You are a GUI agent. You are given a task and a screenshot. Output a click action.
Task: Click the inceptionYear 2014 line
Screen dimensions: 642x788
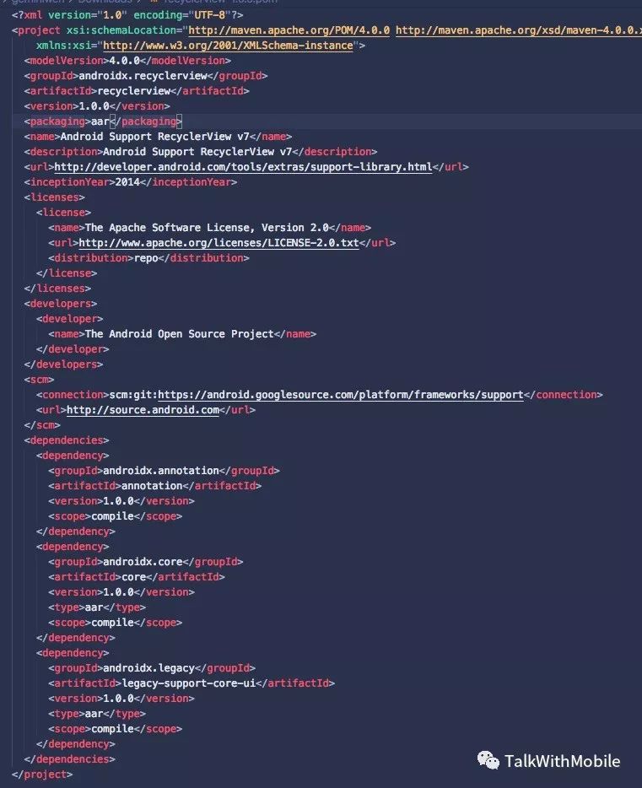pyautogui.click(x=131, y=182)
